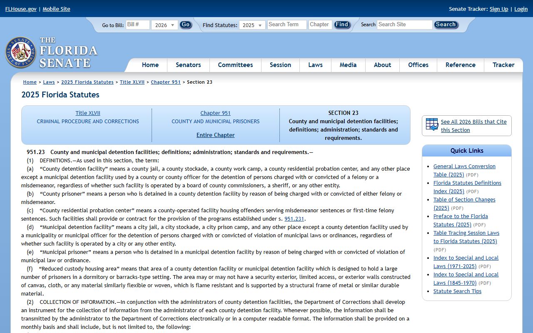This screenshot has height=333, width=533.
Task: Click the Title XLVII breadcrumb link
Action: [x=132, y=82]
